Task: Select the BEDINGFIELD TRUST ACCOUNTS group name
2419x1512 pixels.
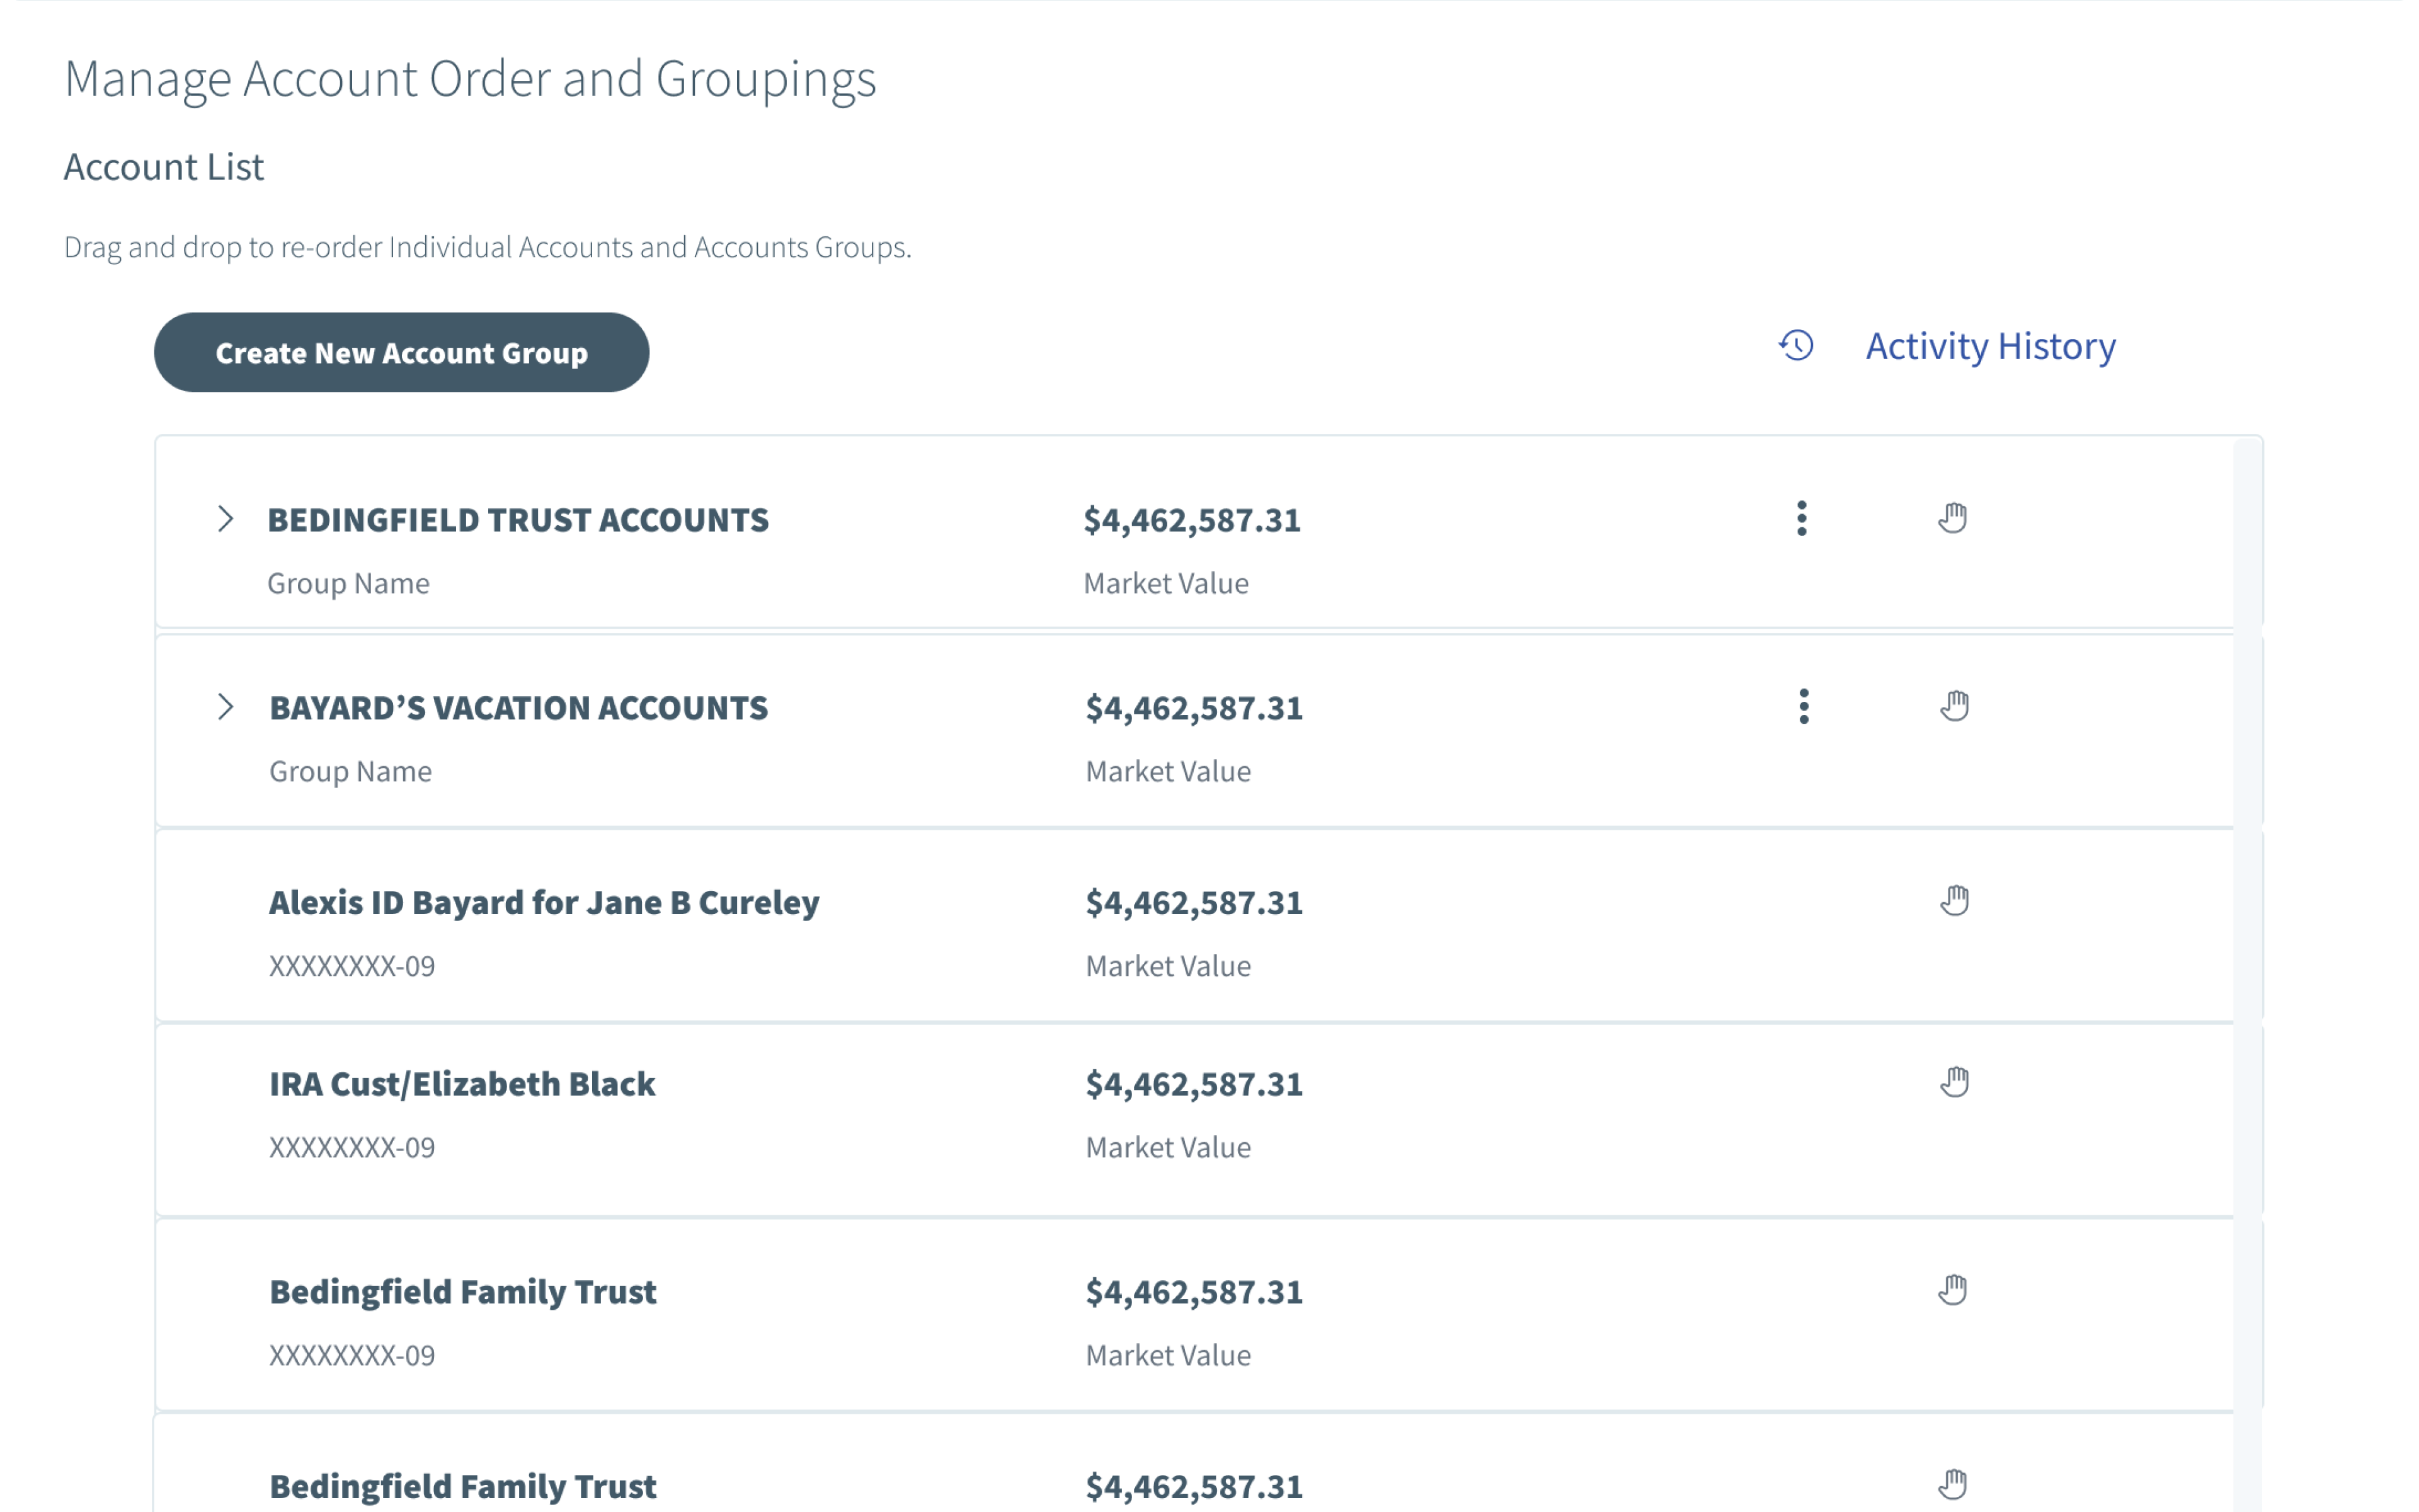Action: pos(518,520)
